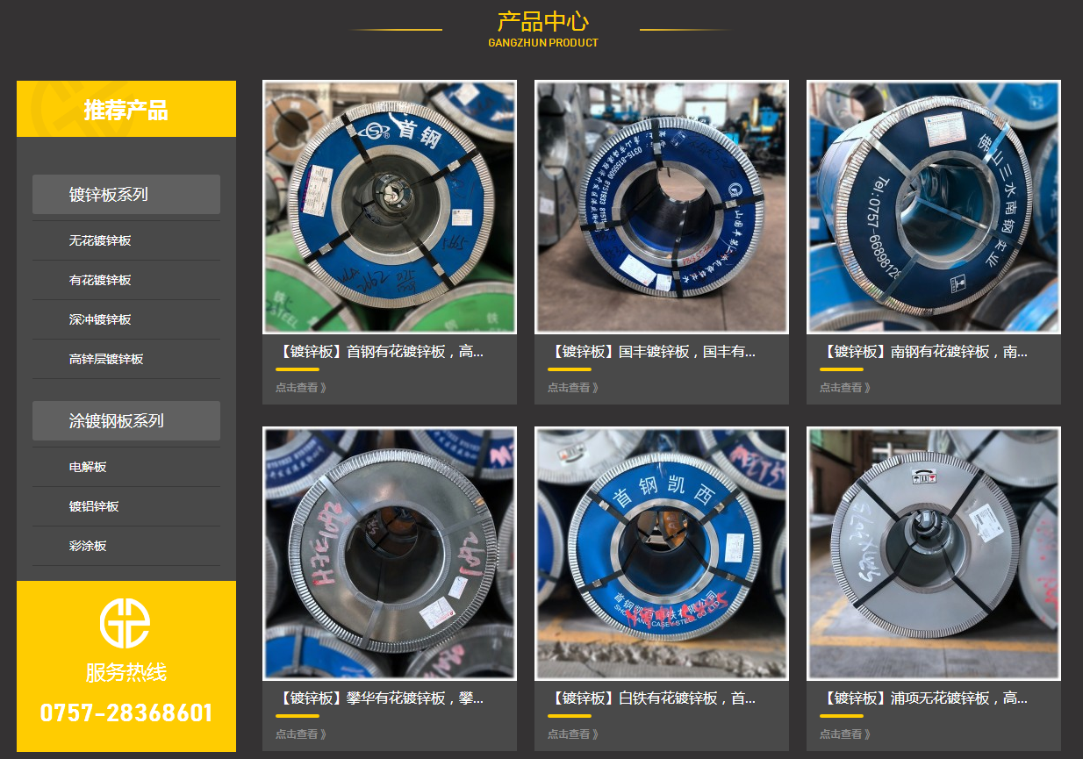The width and height of the screenshot is (1083, 759).
Task: Open title link 攀华有花镀锌板
Action: click(380, 698)
